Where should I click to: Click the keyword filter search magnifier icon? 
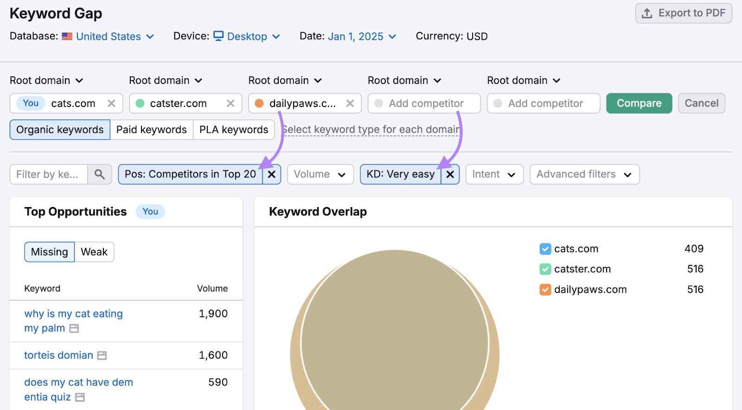100,174
